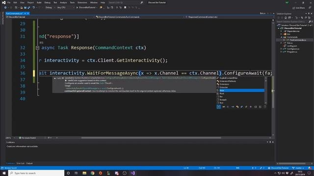
Task: Select Program.cs in Solution Explorer
Action: 292,52
